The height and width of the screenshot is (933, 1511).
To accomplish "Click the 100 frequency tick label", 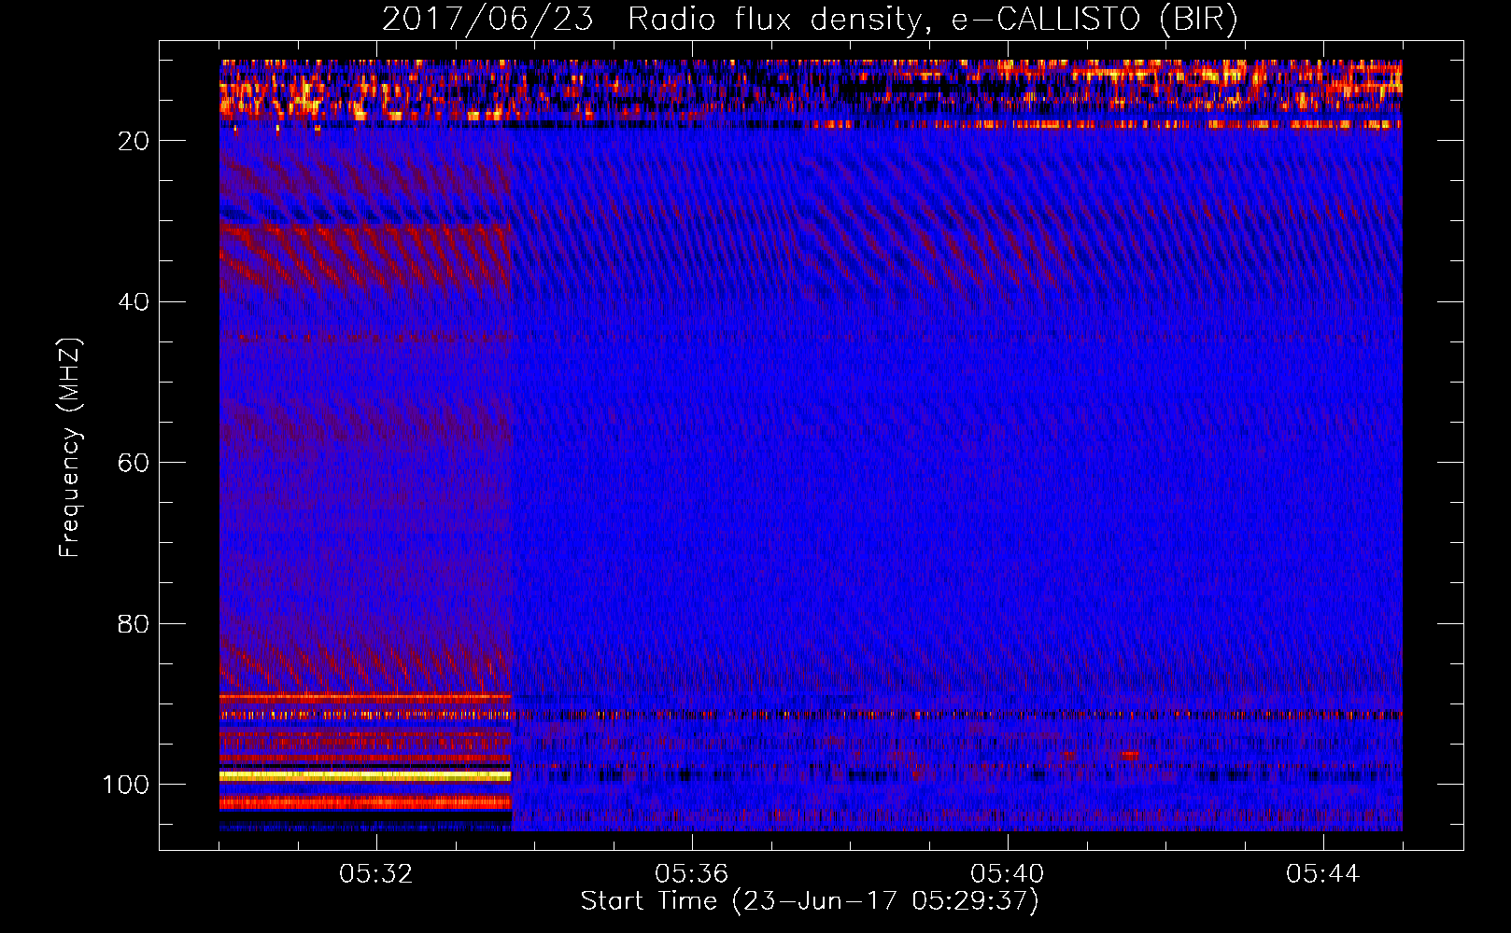I will [x=126, y=785].
